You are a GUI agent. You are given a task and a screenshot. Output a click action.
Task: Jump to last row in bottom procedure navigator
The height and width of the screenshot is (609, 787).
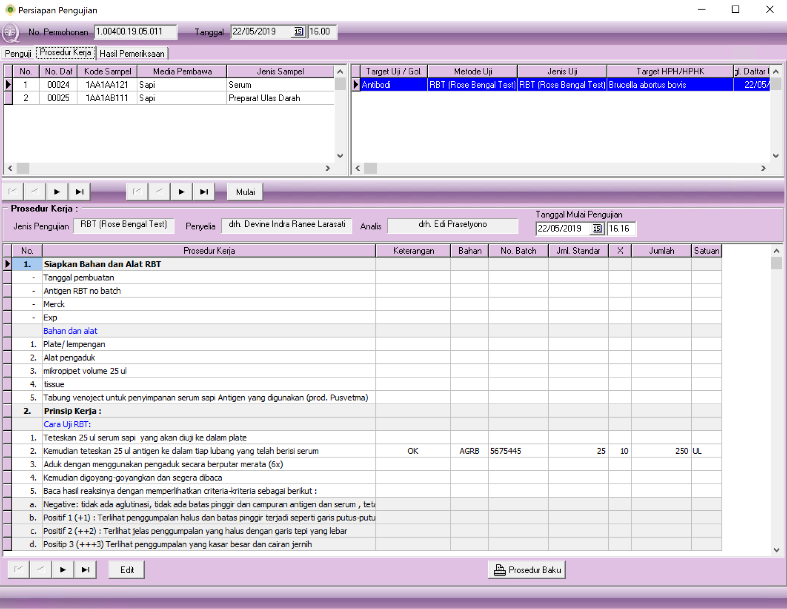pyautogui.click(x=85, y=570)
